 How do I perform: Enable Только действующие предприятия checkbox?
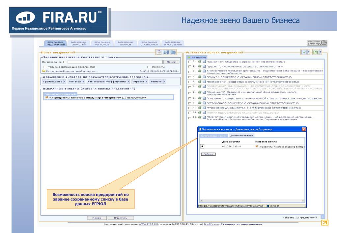click(x=45, y=67)
